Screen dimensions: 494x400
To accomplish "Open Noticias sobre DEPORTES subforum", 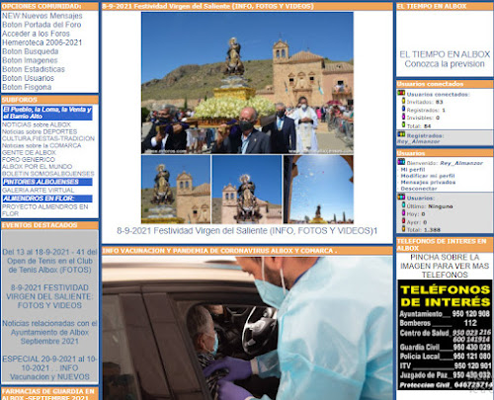I will 40,131.
